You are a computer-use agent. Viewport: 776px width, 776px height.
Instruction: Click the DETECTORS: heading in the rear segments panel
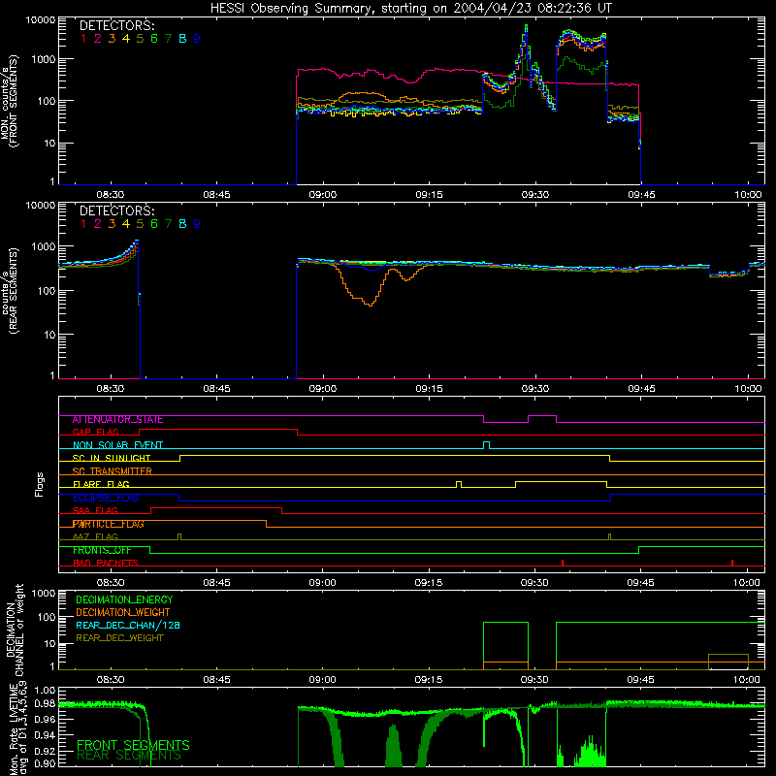pyautogui.click(x=116, y=211)
